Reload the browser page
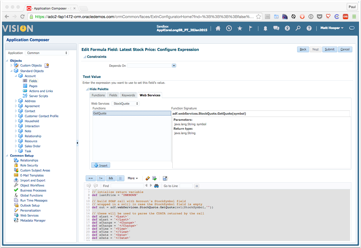This screenshot has width=361, height=248. [22, 16]
